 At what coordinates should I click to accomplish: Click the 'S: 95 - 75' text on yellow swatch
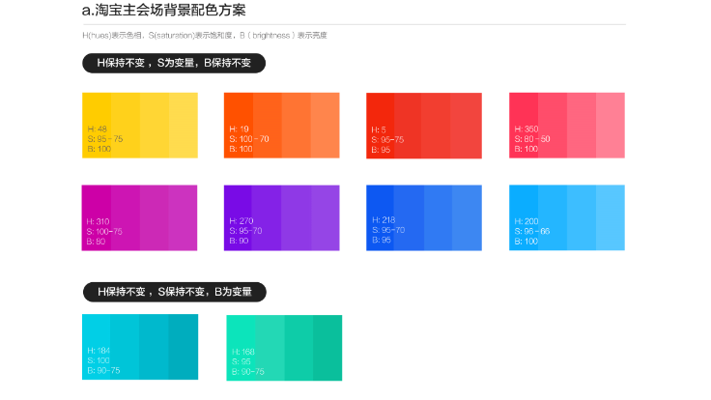tap(105, 139)
